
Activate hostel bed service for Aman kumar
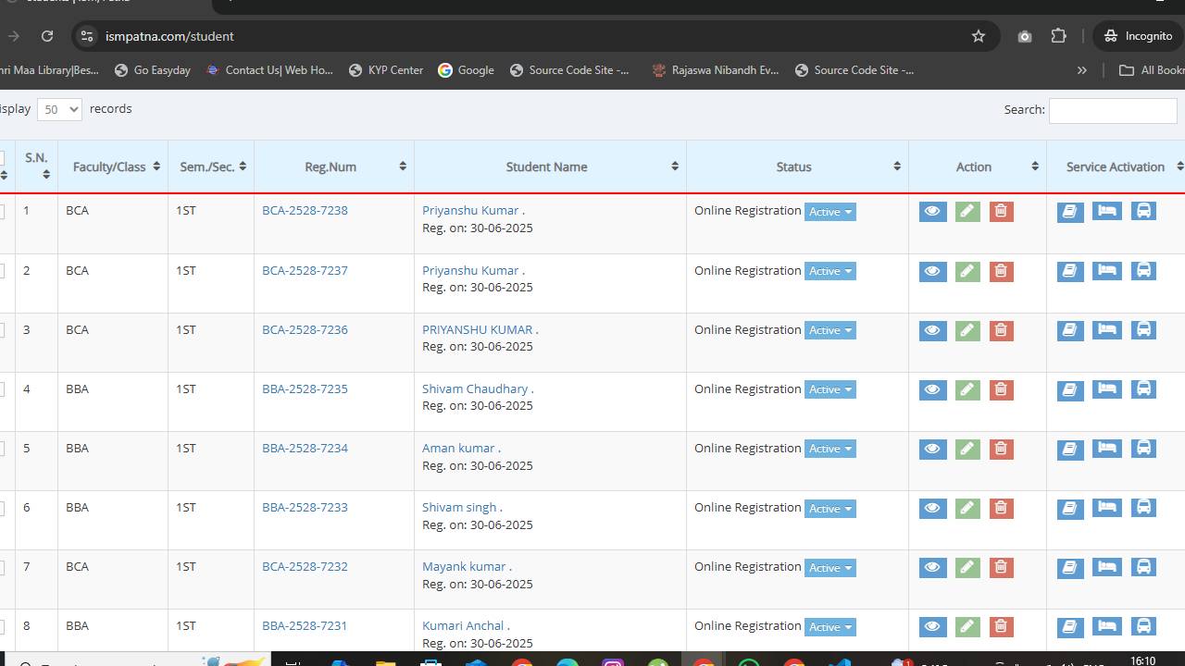tap(1106, 449)
